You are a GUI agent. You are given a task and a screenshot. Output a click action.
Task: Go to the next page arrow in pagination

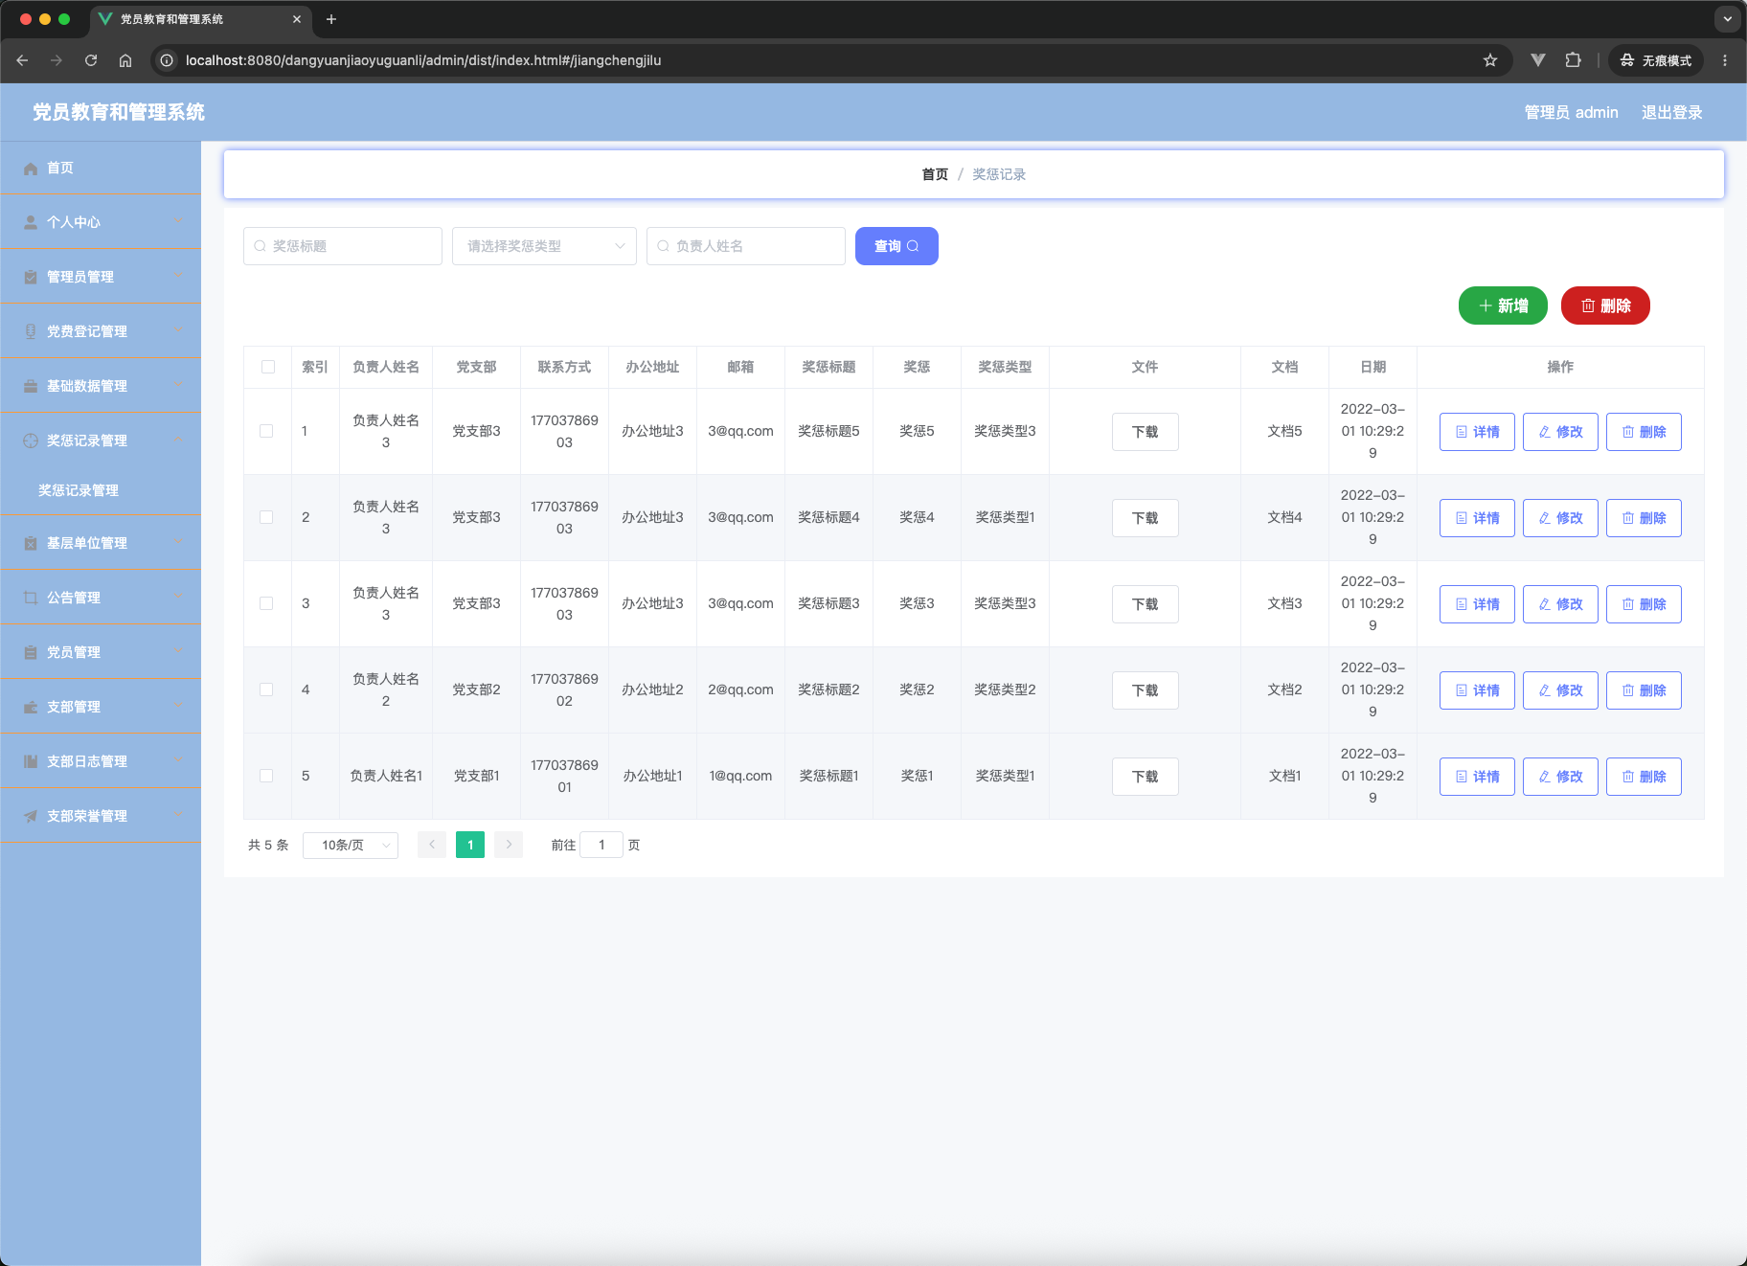tap(509, 845)
